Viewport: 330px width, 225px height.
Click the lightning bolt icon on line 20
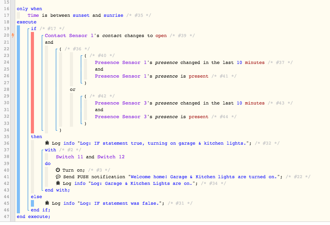click(13, 35)
